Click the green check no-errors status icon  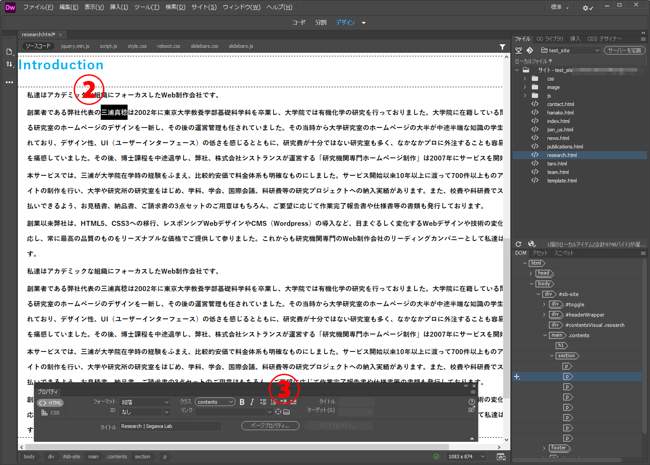click(x=436, y=457)
